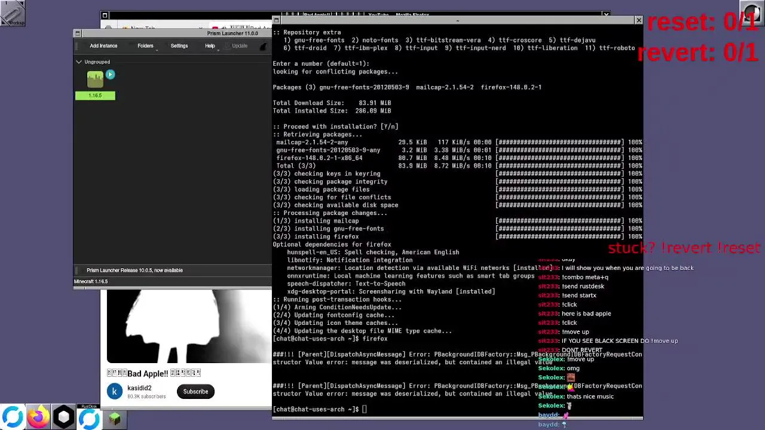The height and width of the screenshot is (430, 765).
Task: Select the 1.16.5 Minecraft instance icon
Action: point(95,79)
